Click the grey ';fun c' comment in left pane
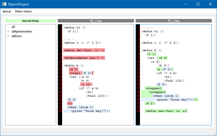Screen dimensions: 217x136 click(x=69, y=39)
